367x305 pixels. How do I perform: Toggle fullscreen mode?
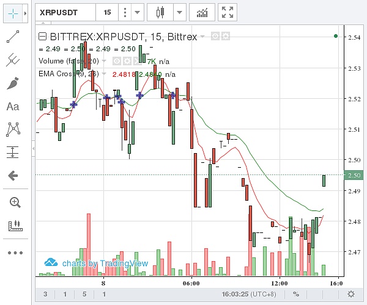tap(228, 12)
